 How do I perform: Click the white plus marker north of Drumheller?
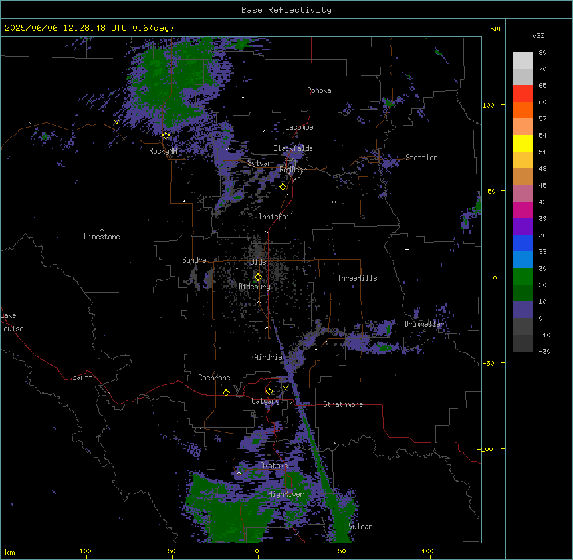pos(407,249)
